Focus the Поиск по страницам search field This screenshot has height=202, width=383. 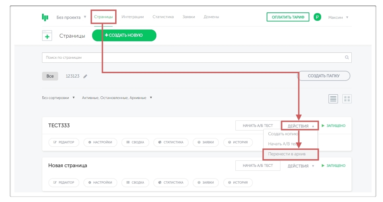tap(192, 57)
